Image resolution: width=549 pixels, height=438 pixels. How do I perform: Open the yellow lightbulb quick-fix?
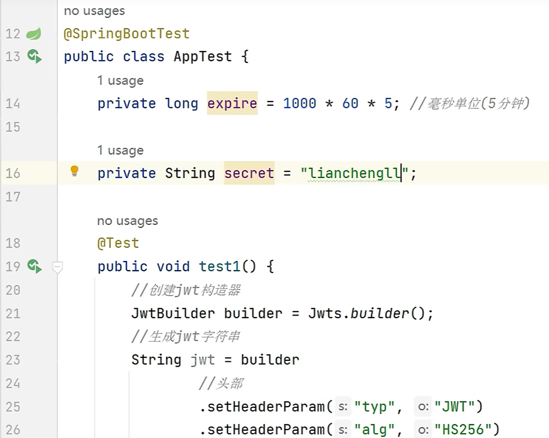pos(74,171)
